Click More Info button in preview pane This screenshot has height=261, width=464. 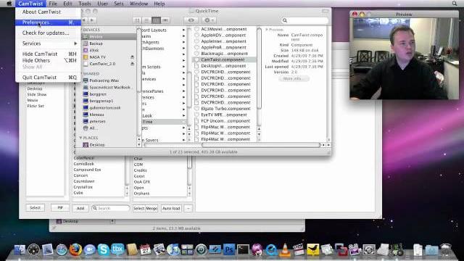294,79
